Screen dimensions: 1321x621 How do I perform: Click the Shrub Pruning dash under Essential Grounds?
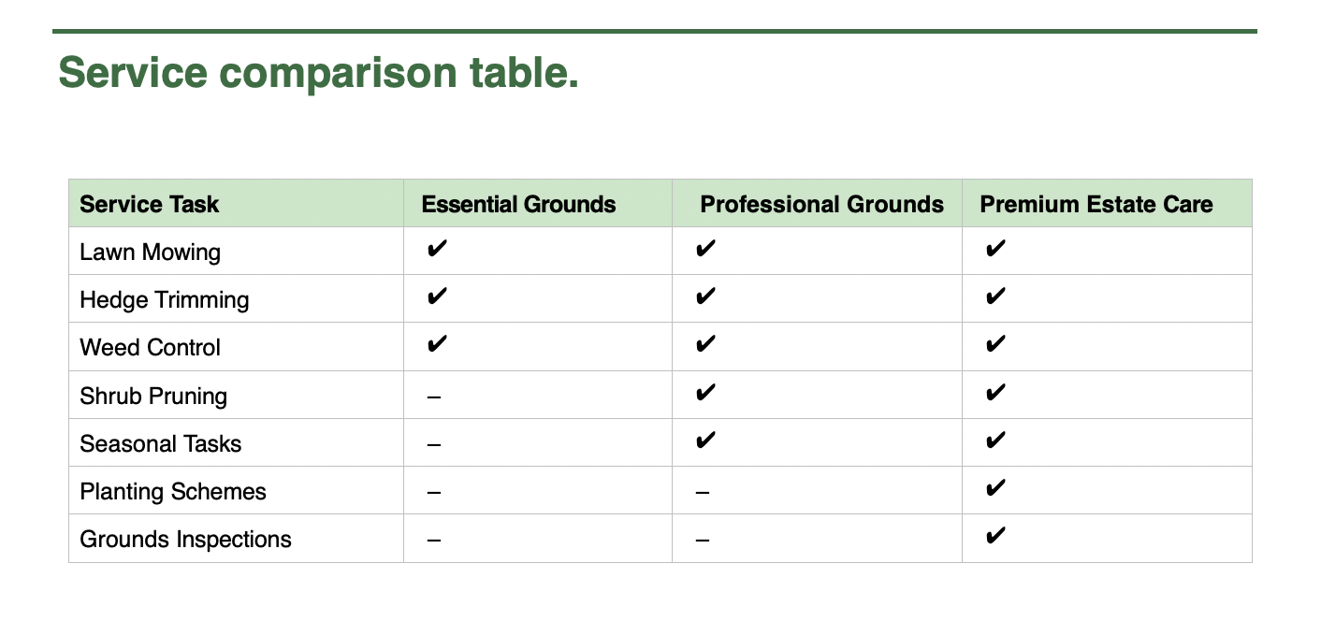(433, 397)
